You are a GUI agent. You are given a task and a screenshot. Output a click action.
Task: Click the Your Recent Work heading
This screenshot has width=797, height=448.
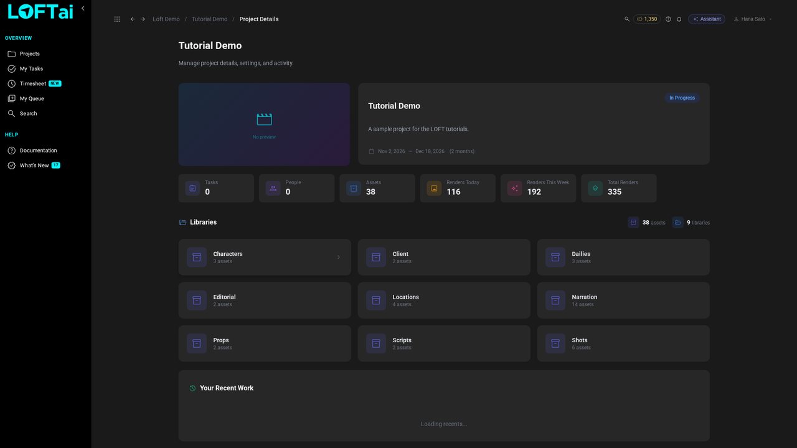227,388
